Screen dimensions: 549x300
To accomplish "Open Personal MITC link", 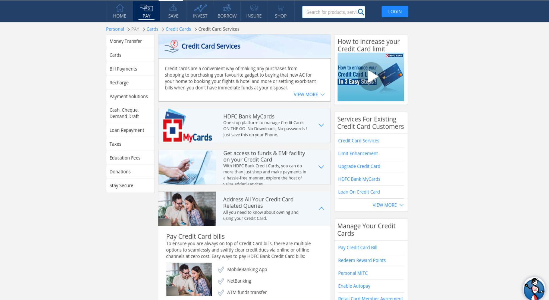I will click(353, 273).
